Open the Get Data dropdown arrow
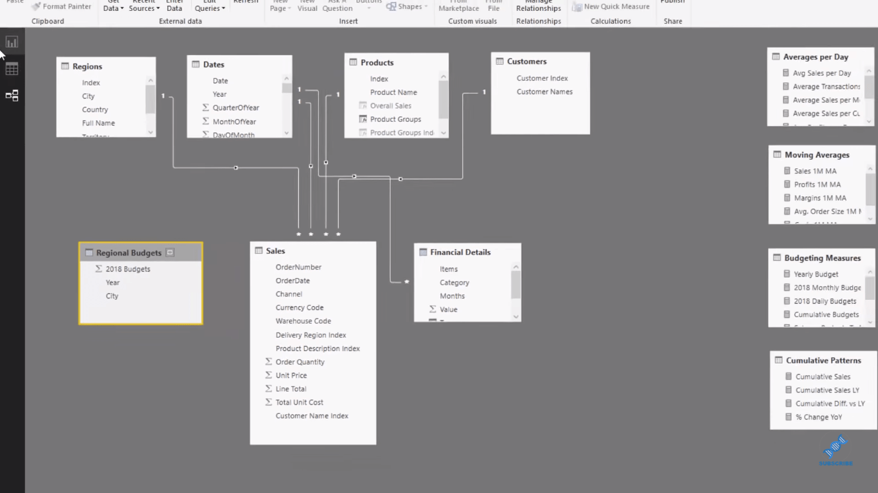This screenshot has width=878, height=493. (122, 8)
